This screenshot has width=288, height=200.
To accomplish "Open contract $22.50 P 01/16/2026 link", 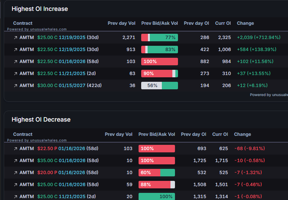I will click(68, 149).
